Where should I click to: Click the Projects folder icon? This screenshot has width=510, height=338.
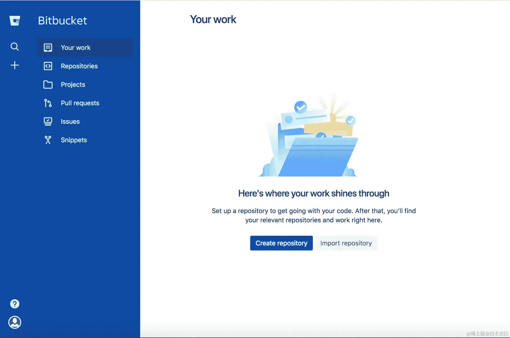coord(48,85)
